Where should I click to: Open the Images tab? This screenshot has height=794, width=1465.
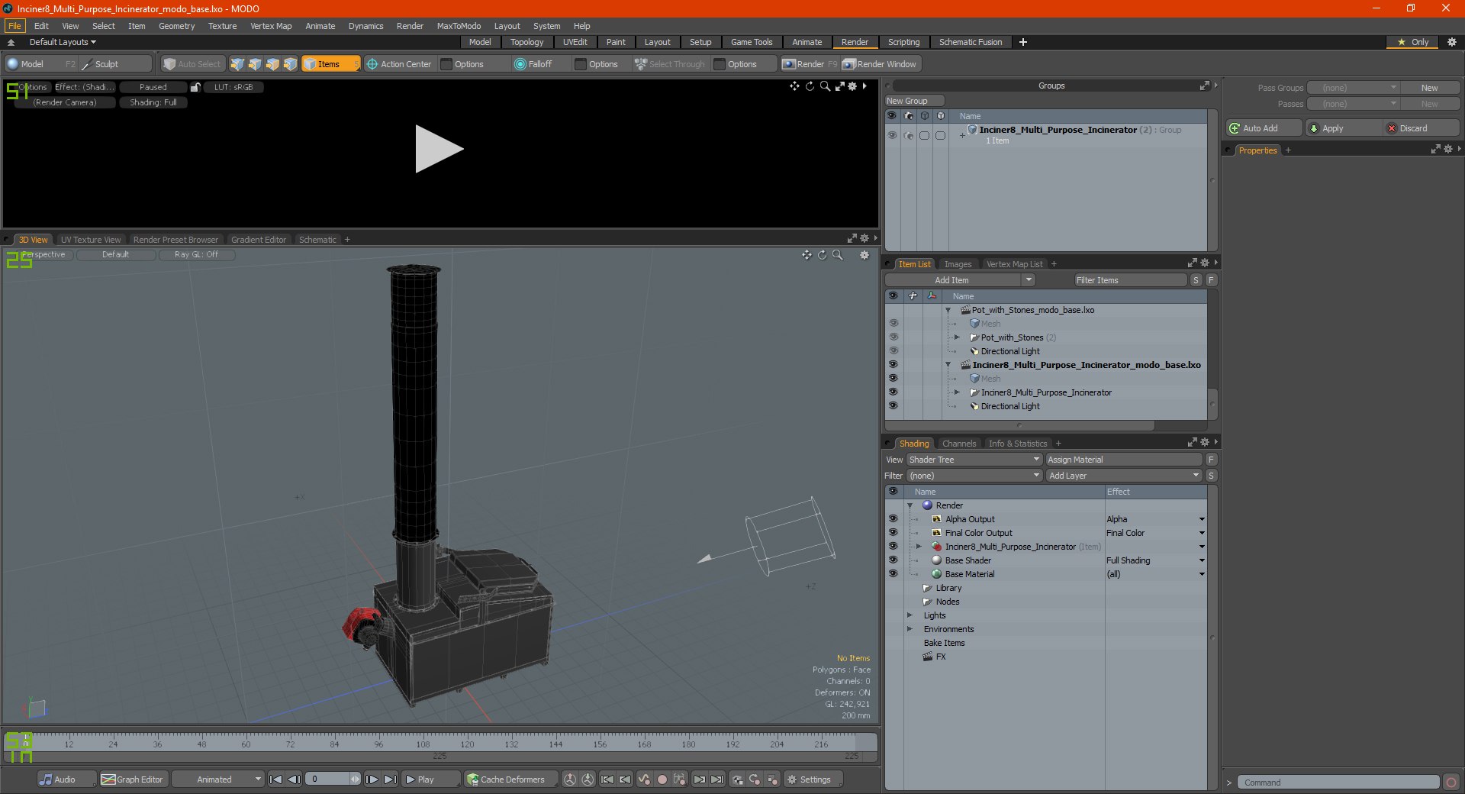(958, 264)
